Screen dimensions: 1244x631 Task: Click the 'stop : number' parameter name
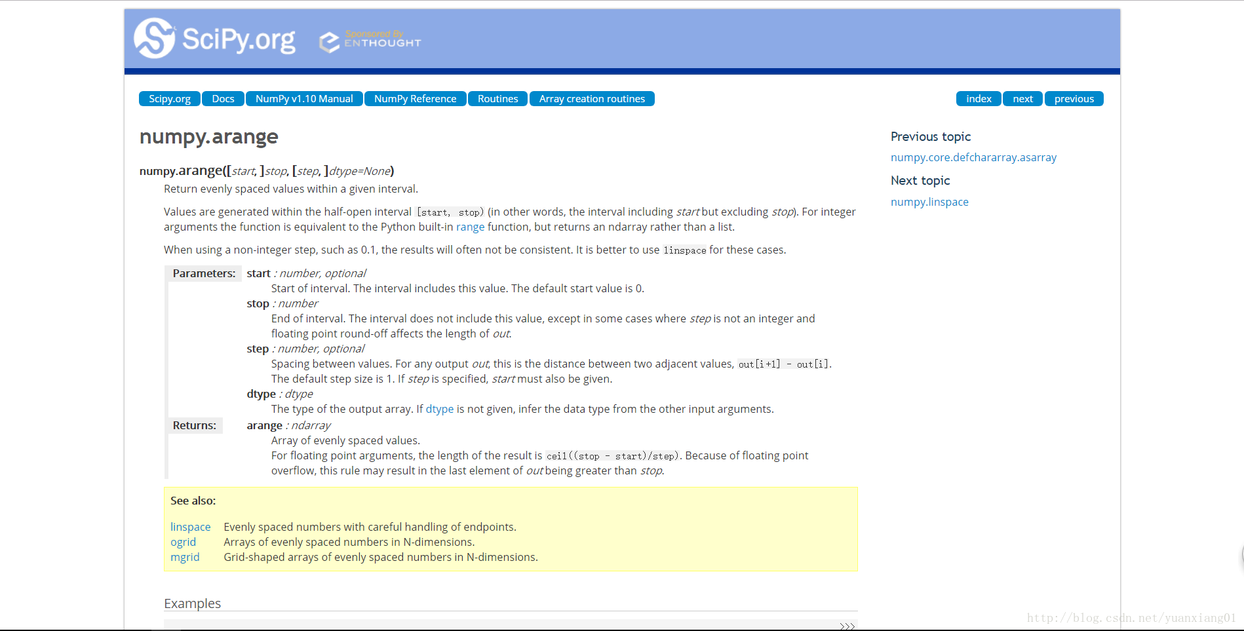(282, 303)
